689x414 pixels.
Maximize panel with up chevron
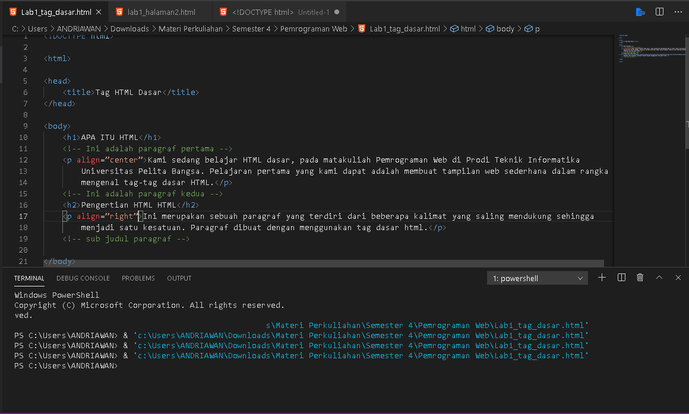pyautogui.click(x=659, y=278)
